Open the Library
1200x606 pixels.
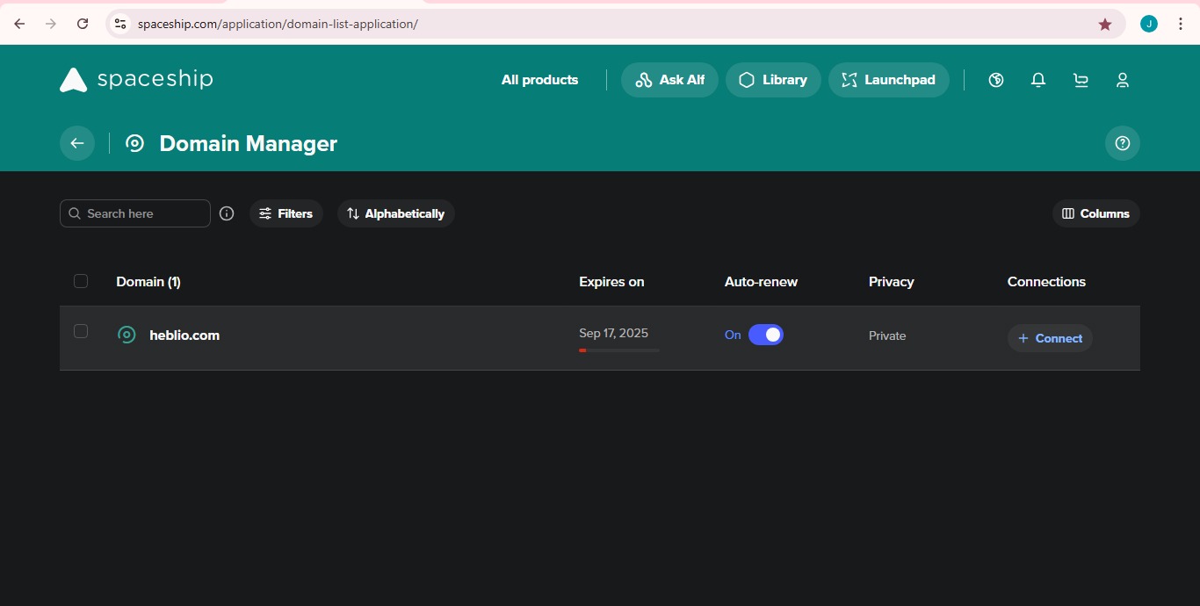pyautogui.click(x=773, y=80)
